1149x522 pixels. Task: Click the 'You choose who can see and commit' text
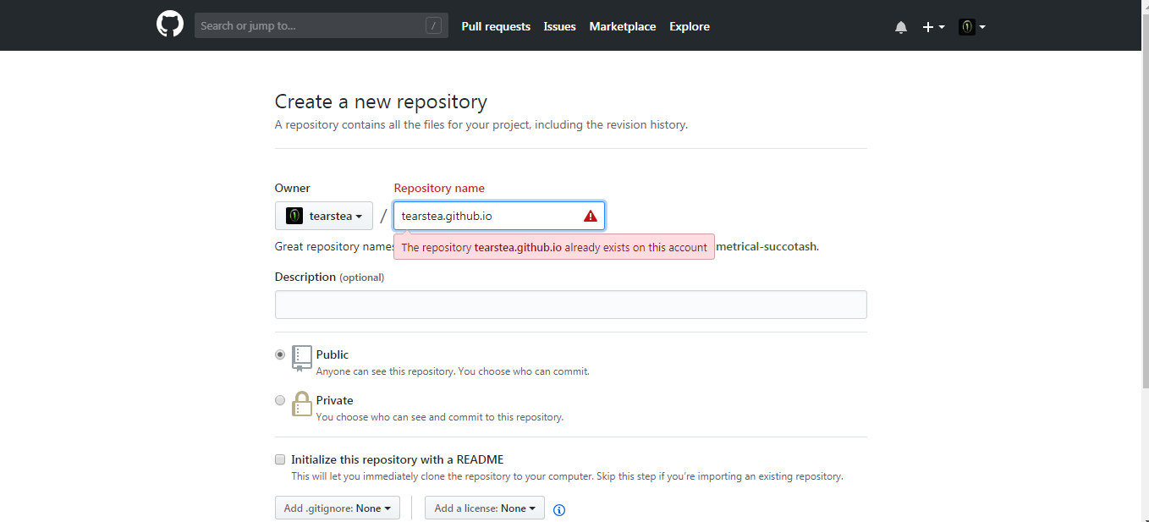tap(440, 417)
